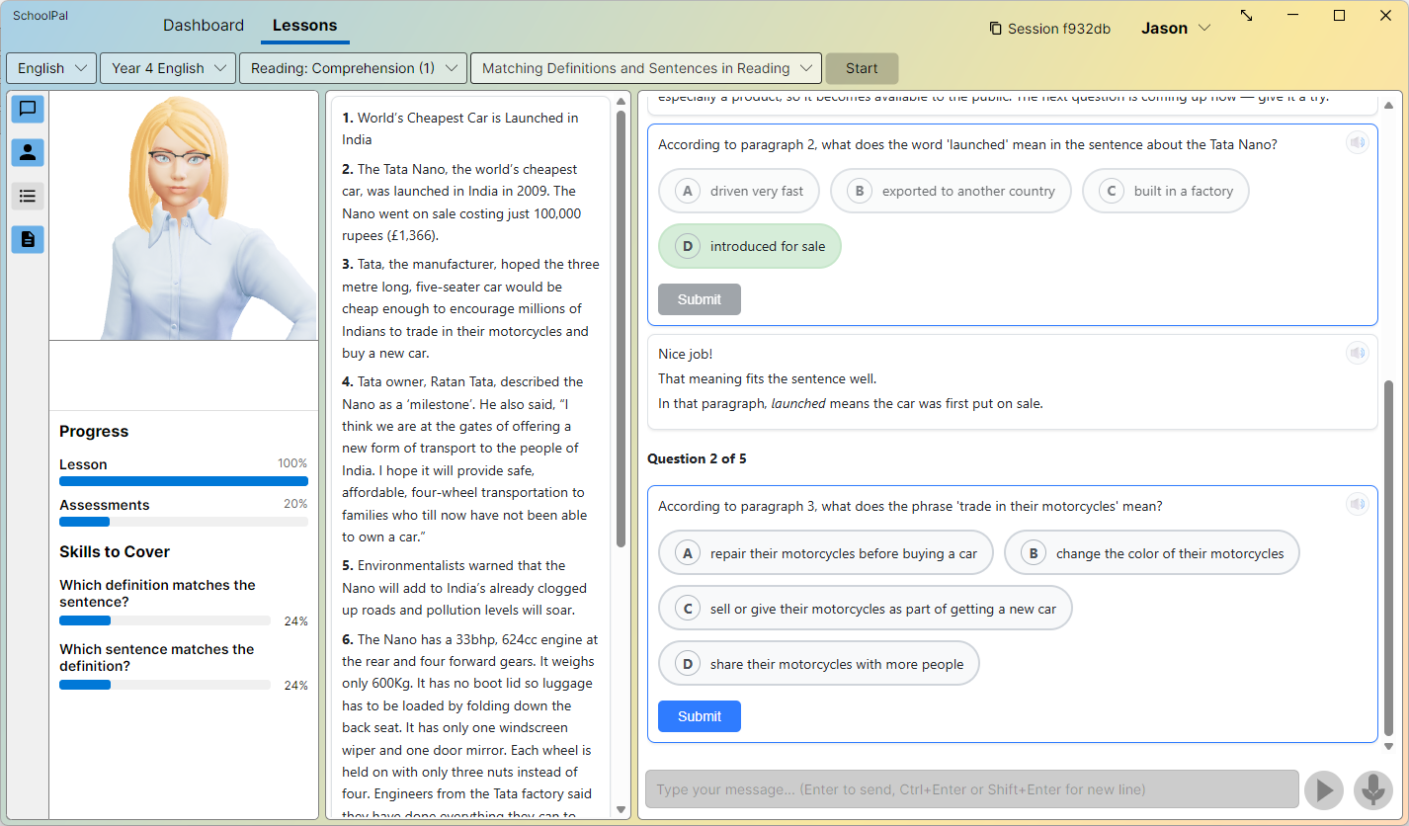This screenshot has height=826, width=1409.
Task: Open the avatar person icon in sidebar
Action: pyautogui.click(x=28, y=152)
